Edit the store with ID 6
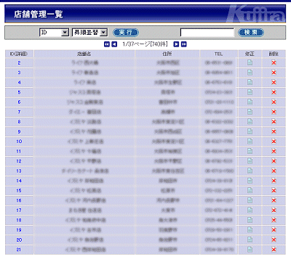The height and width of the screenshot is (262, 291). pos(250,102)
